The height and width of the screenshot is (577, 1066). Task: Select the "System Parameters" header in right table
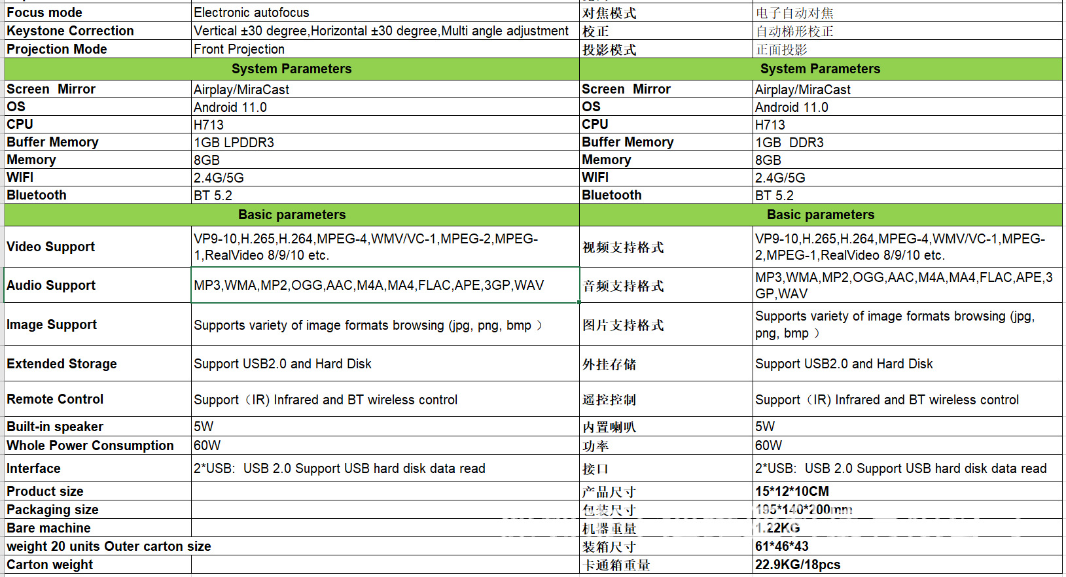point(821,69)
